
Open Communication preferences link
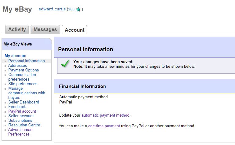coord(22,77)
